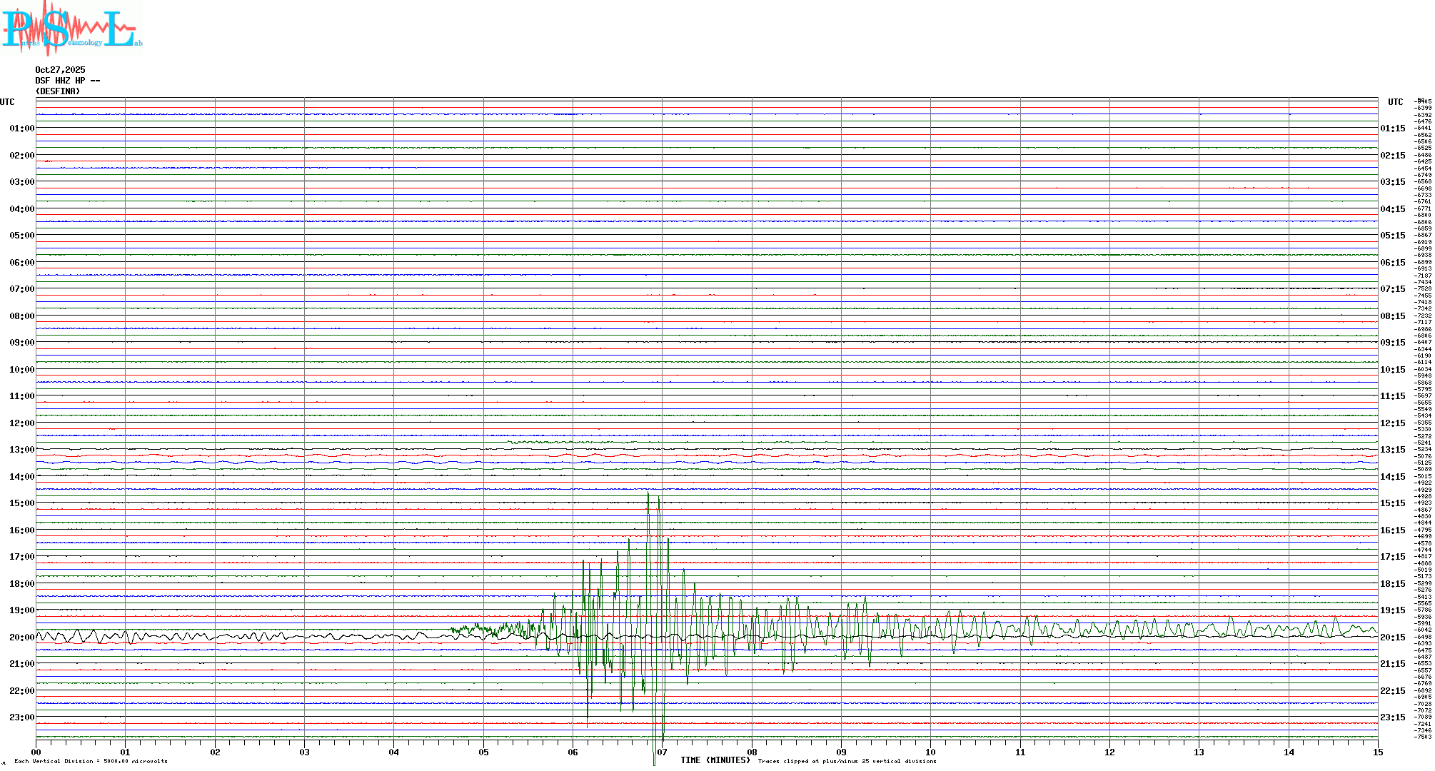Click the PSL seismology lab logo
This screenshot has width=1435, height=771.
point(71,27)
